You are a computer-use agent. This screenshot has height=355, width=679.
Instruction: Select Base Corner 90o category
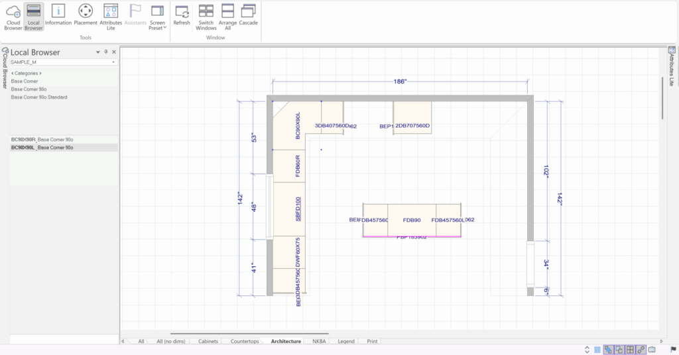[29, 89]
